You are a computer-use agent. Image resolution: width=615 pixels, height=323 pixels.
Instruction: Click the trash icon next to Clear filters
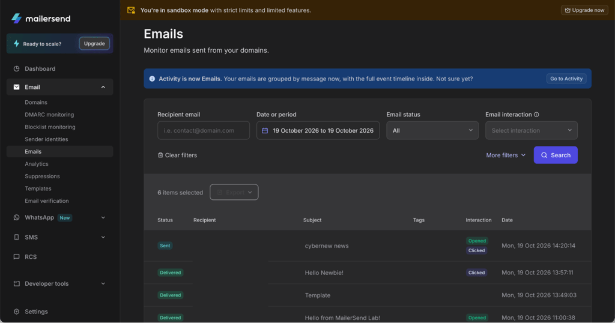point(160,155)
